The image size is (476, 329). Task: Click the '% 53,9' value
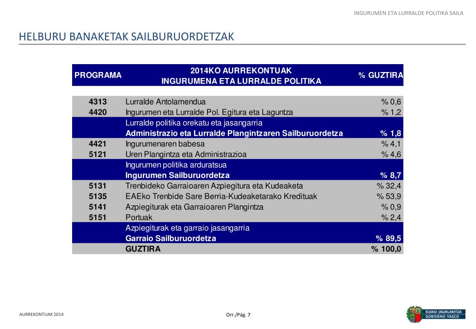[389, 197]
